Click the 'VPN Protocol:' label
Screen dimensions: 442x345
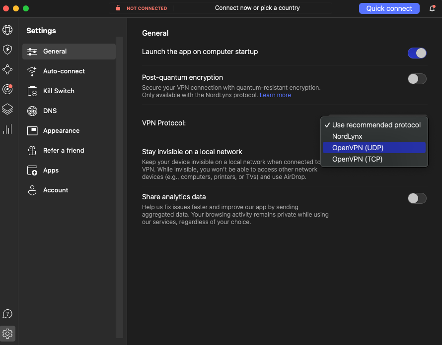164,123
